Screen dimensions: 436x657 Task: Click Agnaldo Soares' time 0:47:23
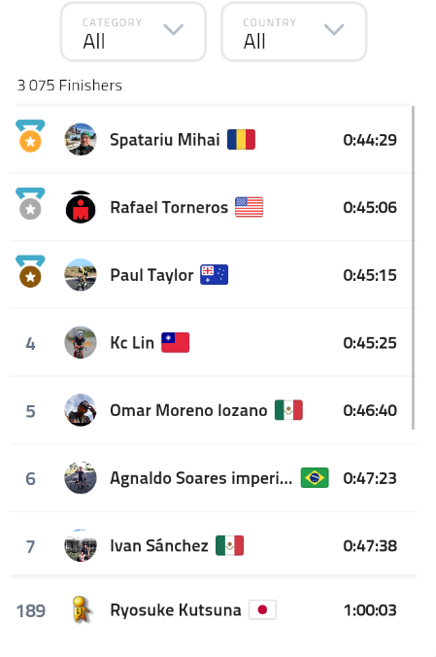(370, 478)
